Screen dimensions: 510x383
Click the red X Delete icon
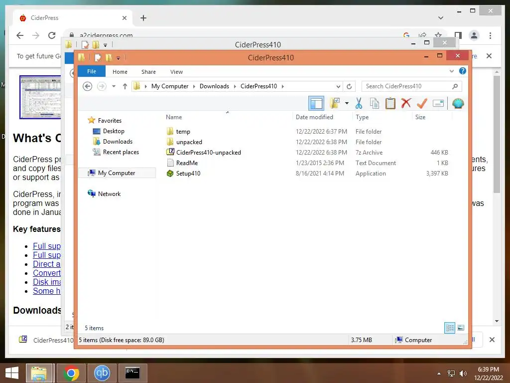[406, 104]
